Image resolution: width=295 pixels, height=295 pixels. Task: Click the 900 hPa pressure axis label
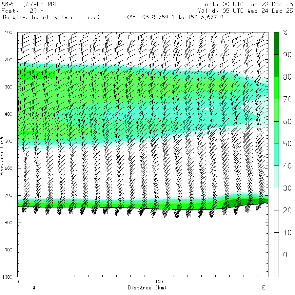(9, 250)
